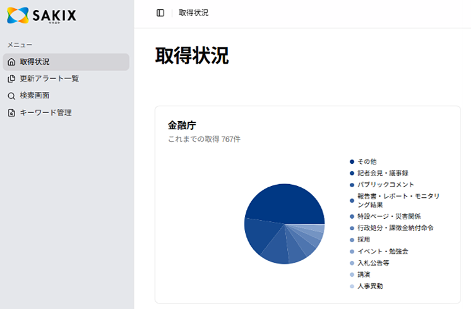Click the 取得状況 breadcrumb in the header

194,13
